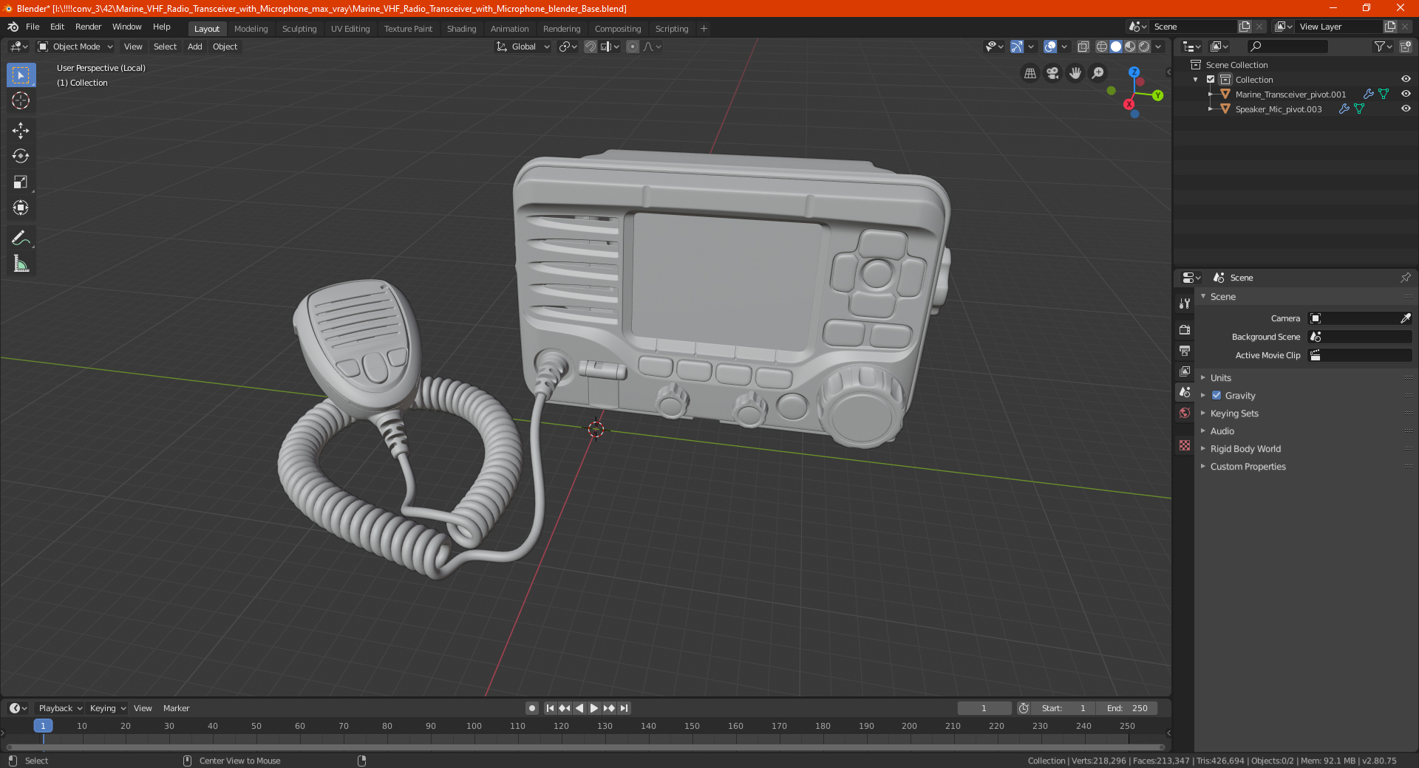Switch to camera view icon
Image resolution: width=1419 pixels, height=768 pixels.
coord(1052,73)
